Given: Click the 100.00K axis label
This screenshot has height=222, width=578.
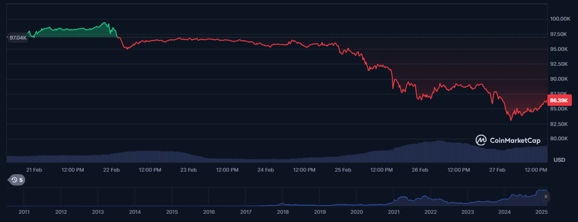Looking at the screenshot, I should click(561, 19).
